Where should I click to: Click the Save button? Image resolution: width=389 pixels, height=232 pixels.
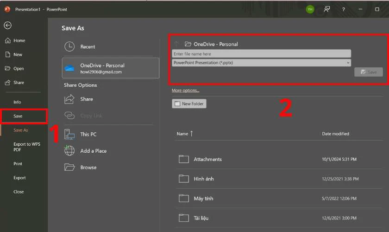point(369,72)
